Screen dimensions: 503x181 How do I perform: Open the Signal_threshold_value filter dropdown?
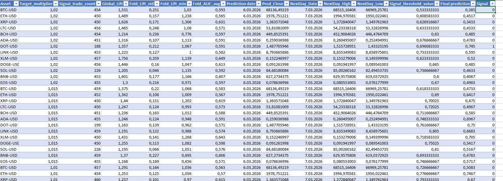(x=436, y=4)
